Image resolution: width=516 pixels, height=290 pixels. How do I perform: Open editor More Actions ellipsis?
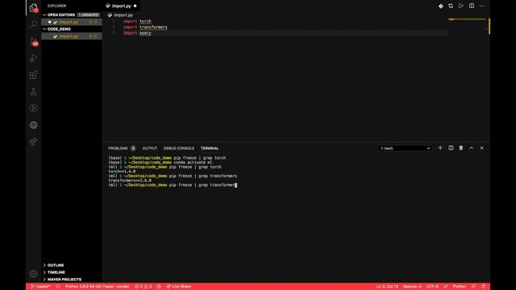tap(482, 6)
